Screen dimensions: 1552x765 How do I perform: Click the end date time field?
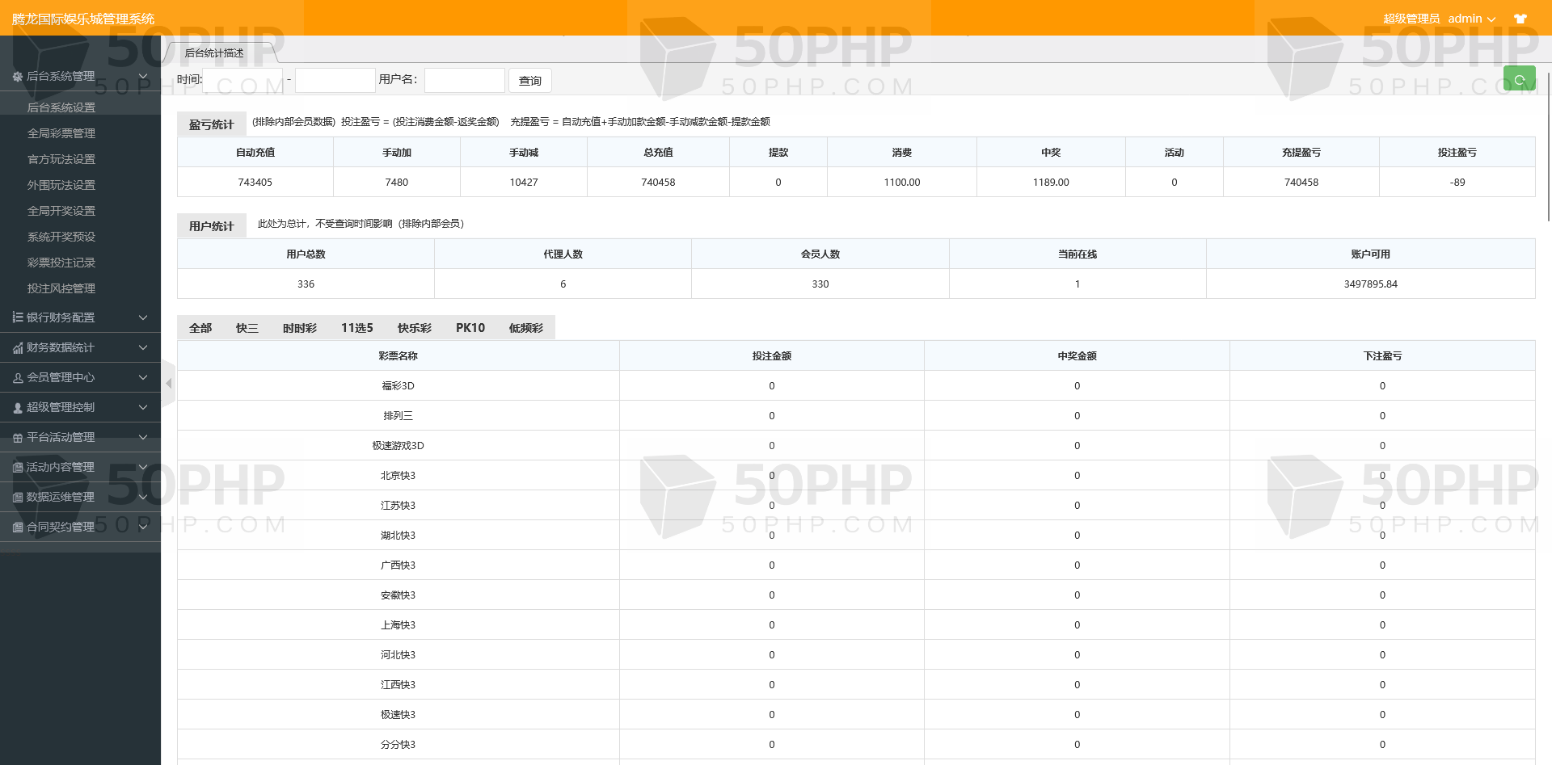coord(335,80)
